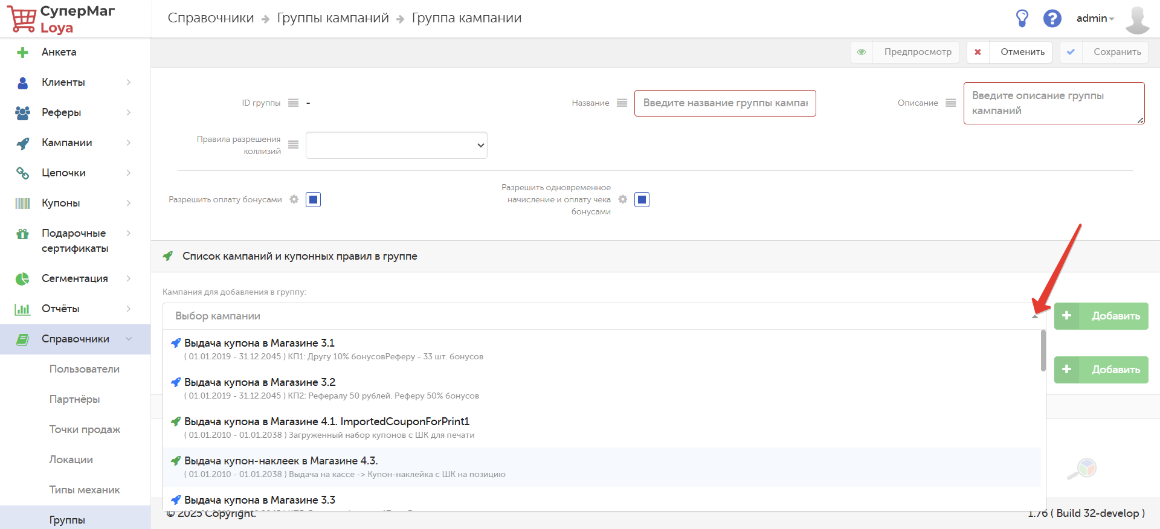Image resolution: width=1160 pixels, height=529 pixels.
Task: Click the blue checkmark save icon
Action: 1071,52
